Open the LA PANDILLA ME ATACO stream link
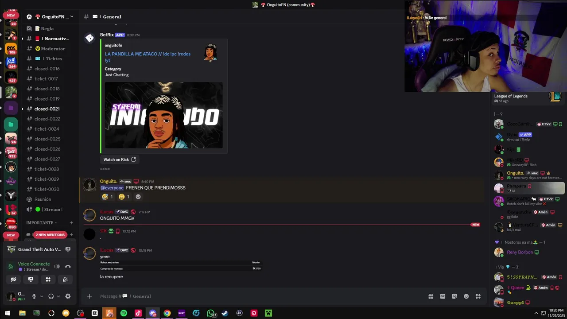The height and width of the screenshot is (319, 567). point(148,57)
